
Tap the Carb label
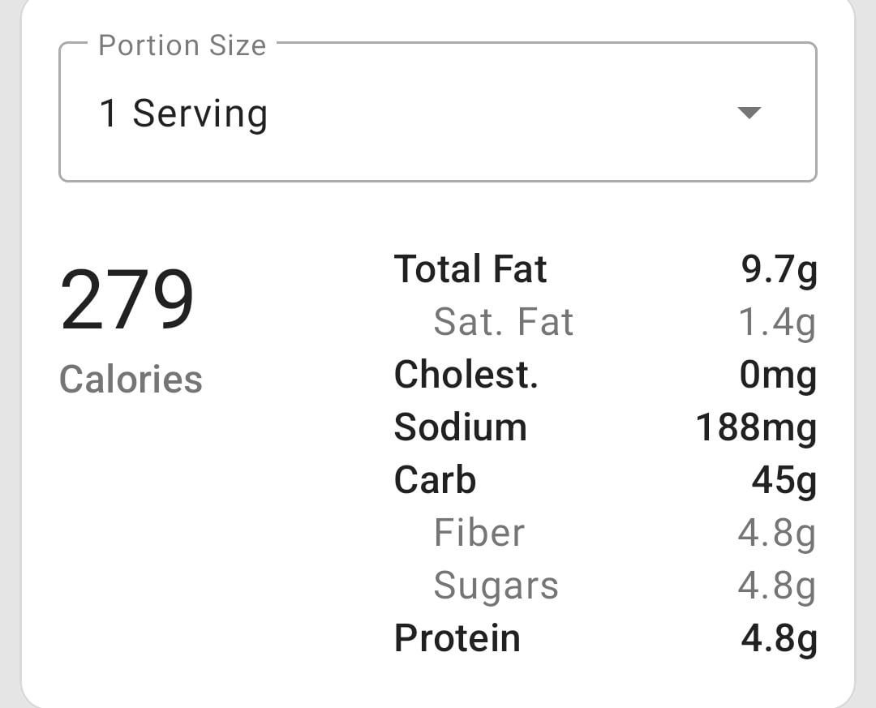[435, 480]
